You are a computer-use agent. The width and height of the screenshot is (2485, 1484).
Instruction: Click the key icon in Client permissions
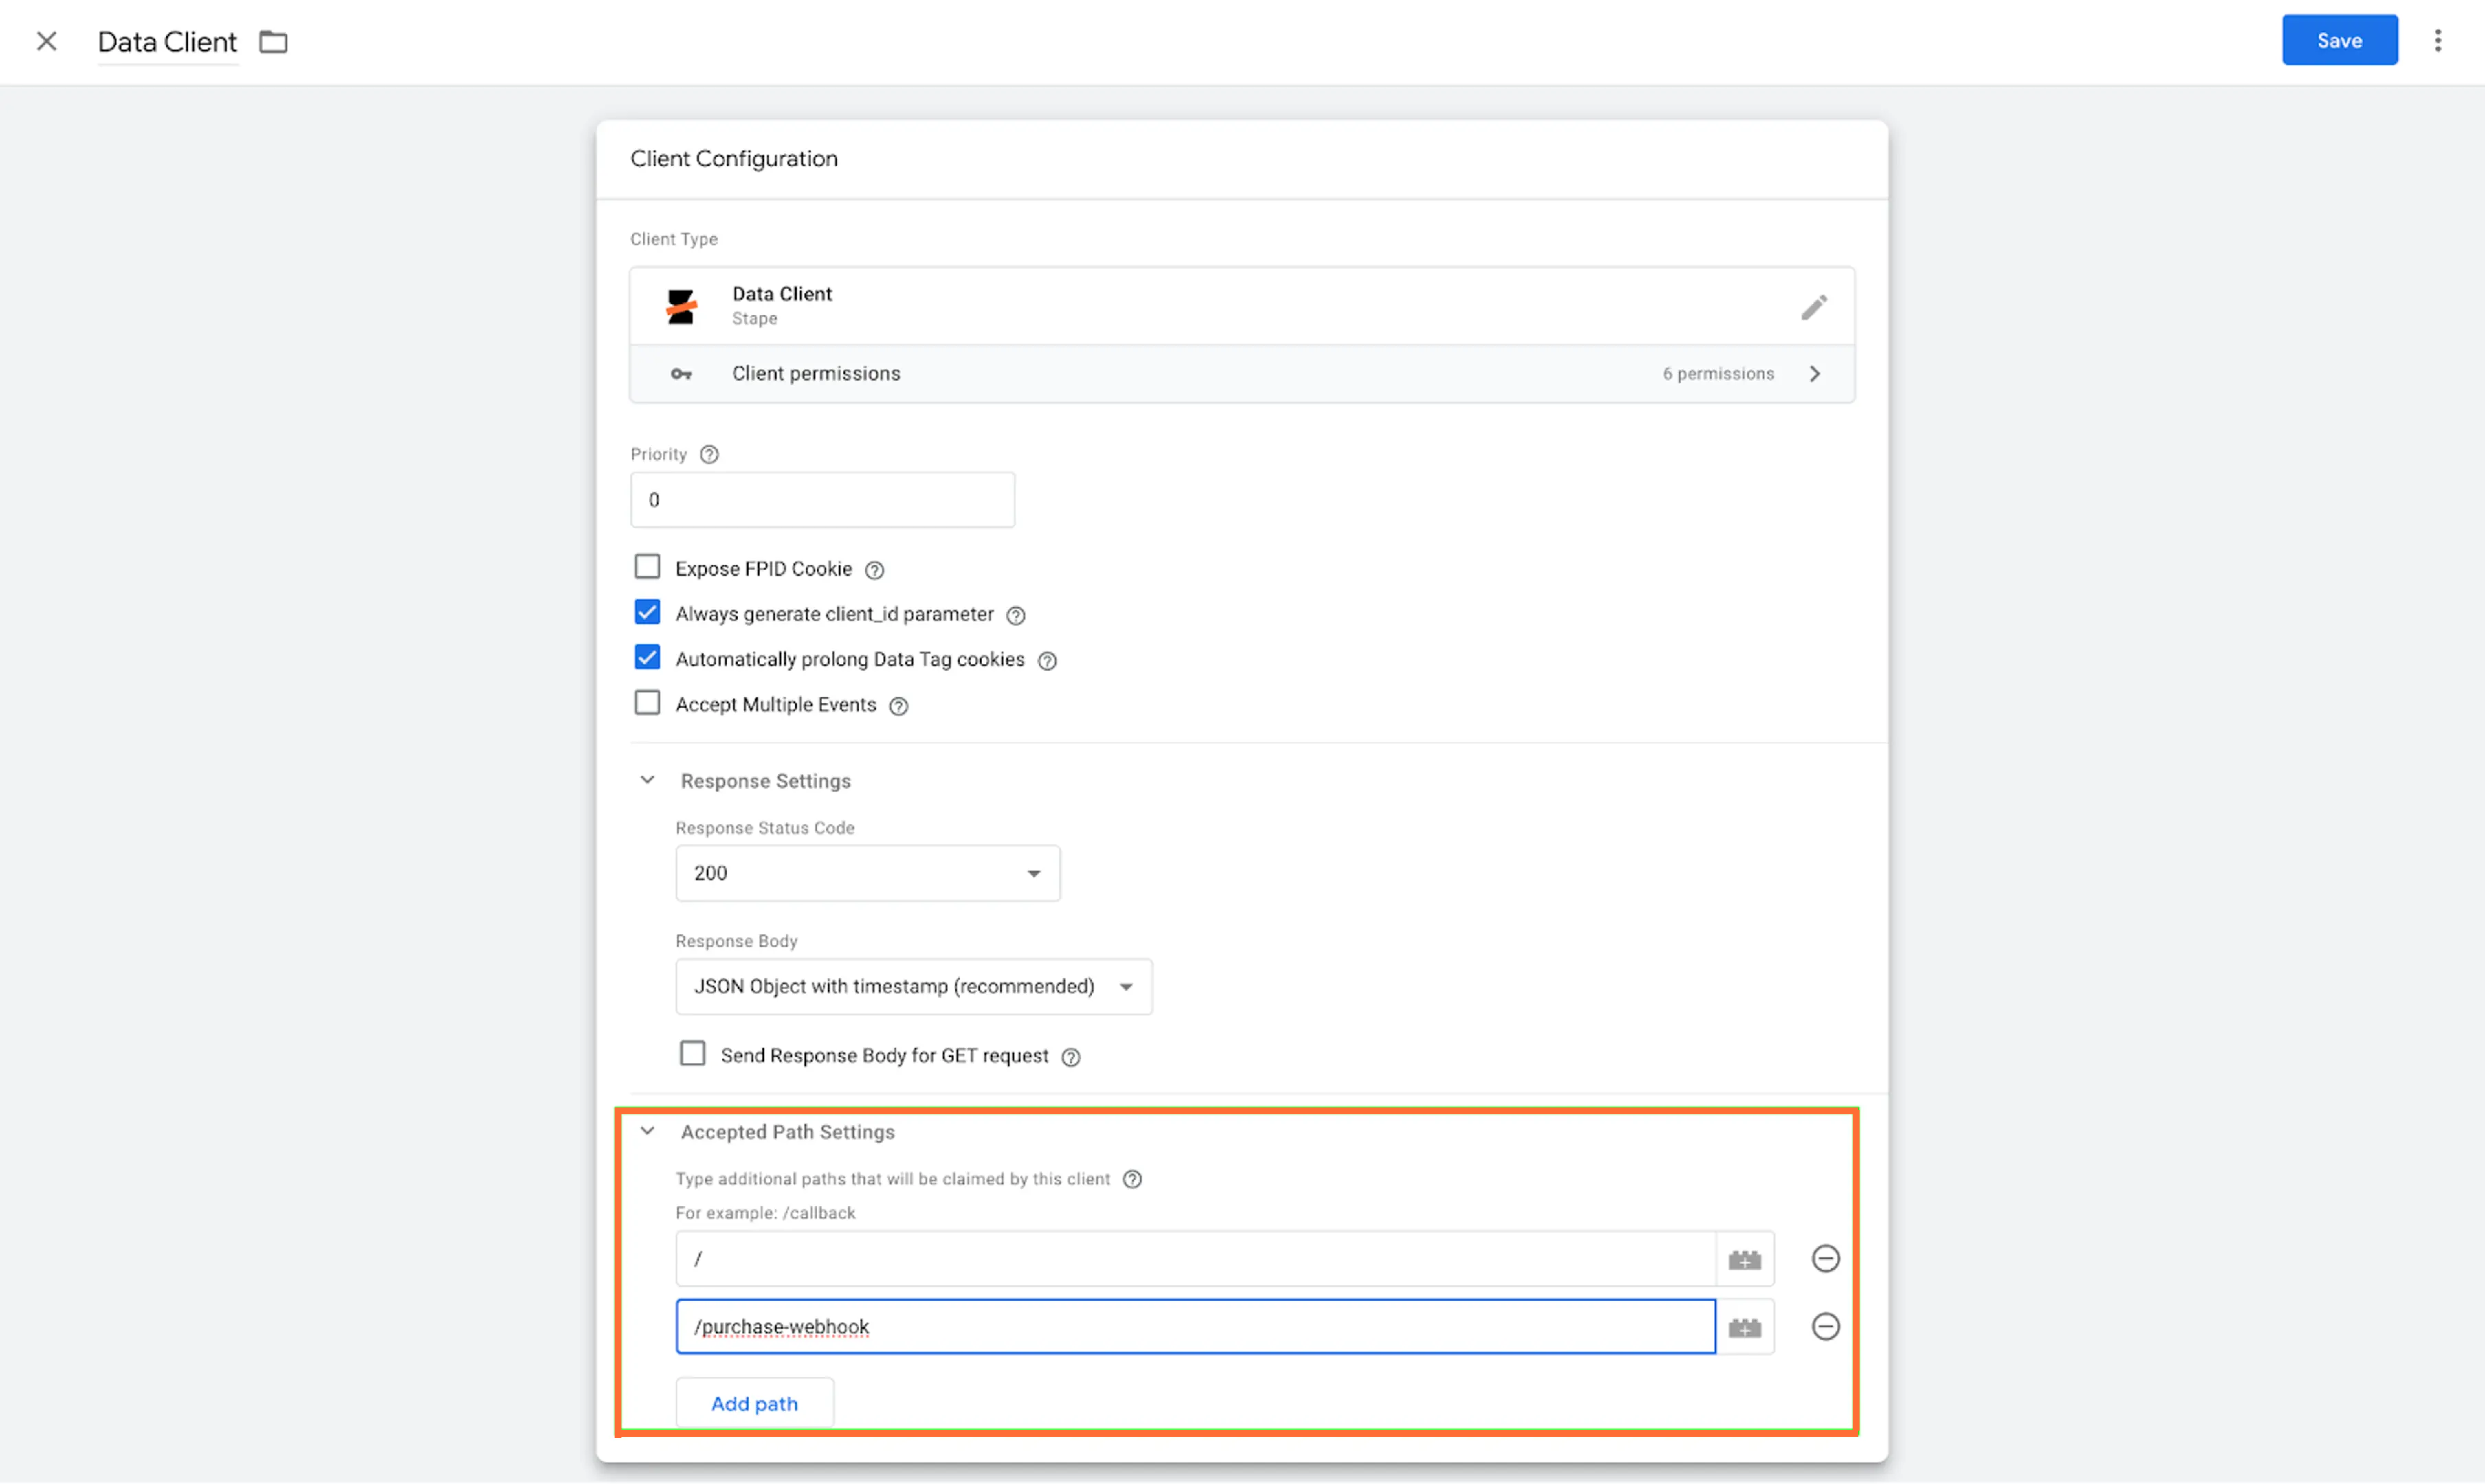[681, 374]
